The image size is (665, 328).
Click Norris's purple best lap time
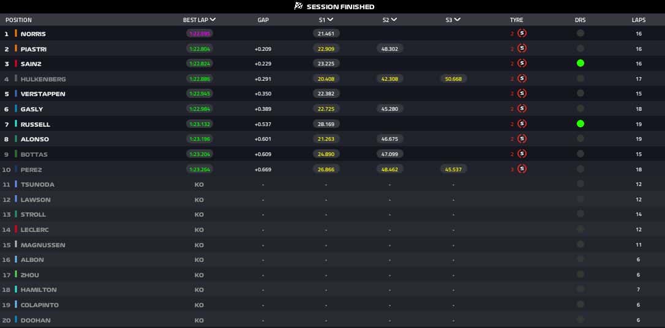click(200, 34)
